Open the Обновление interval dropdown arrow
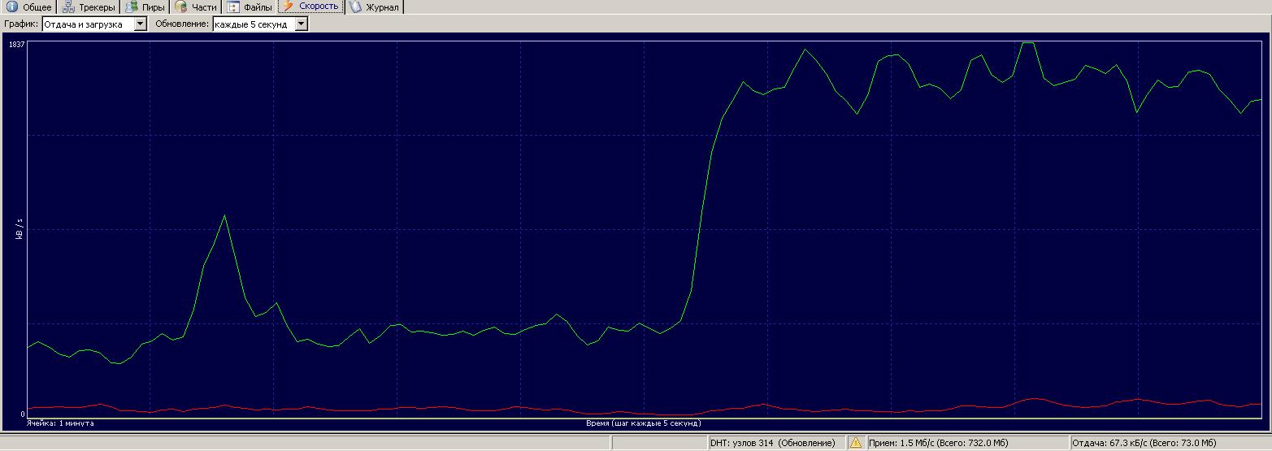 pos(302,24)
